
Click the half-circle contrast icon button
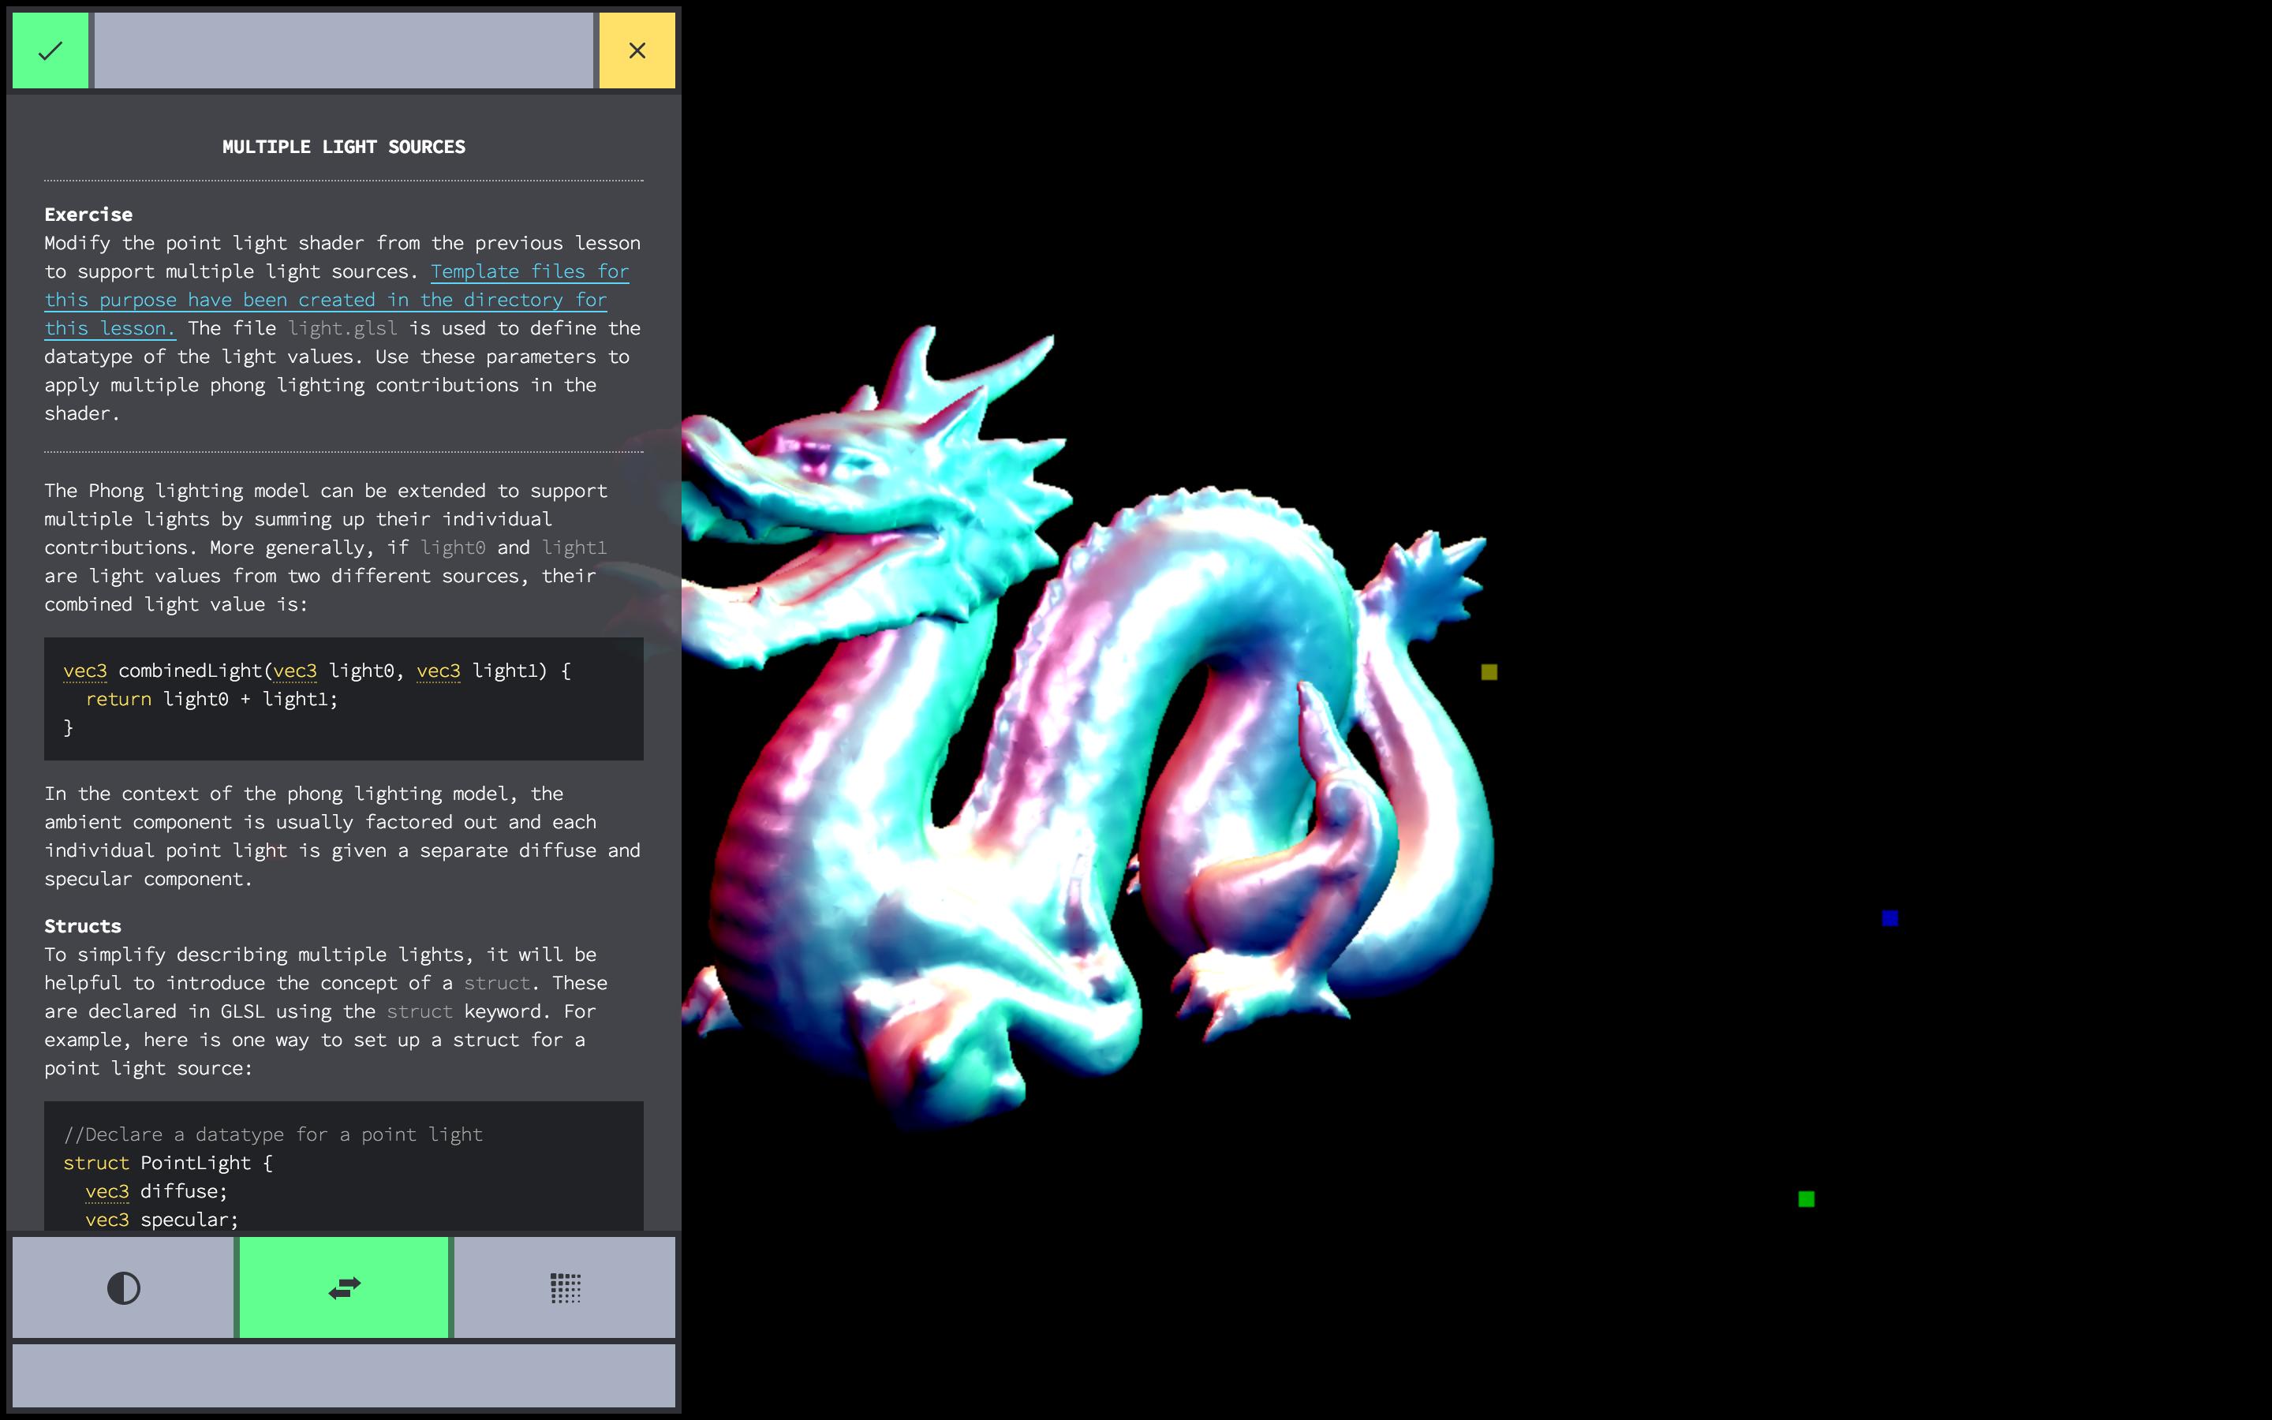[123, 1287]
